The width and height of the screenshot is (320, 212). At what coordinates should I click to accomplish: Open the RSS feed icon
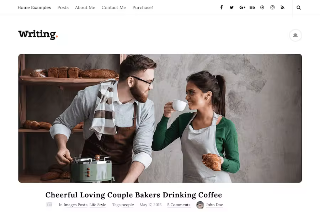(x=282, y=7)
